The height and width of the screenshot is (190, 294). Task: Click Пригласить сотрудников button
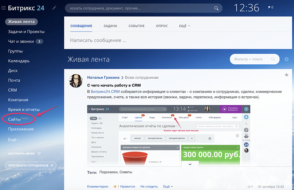31,165
